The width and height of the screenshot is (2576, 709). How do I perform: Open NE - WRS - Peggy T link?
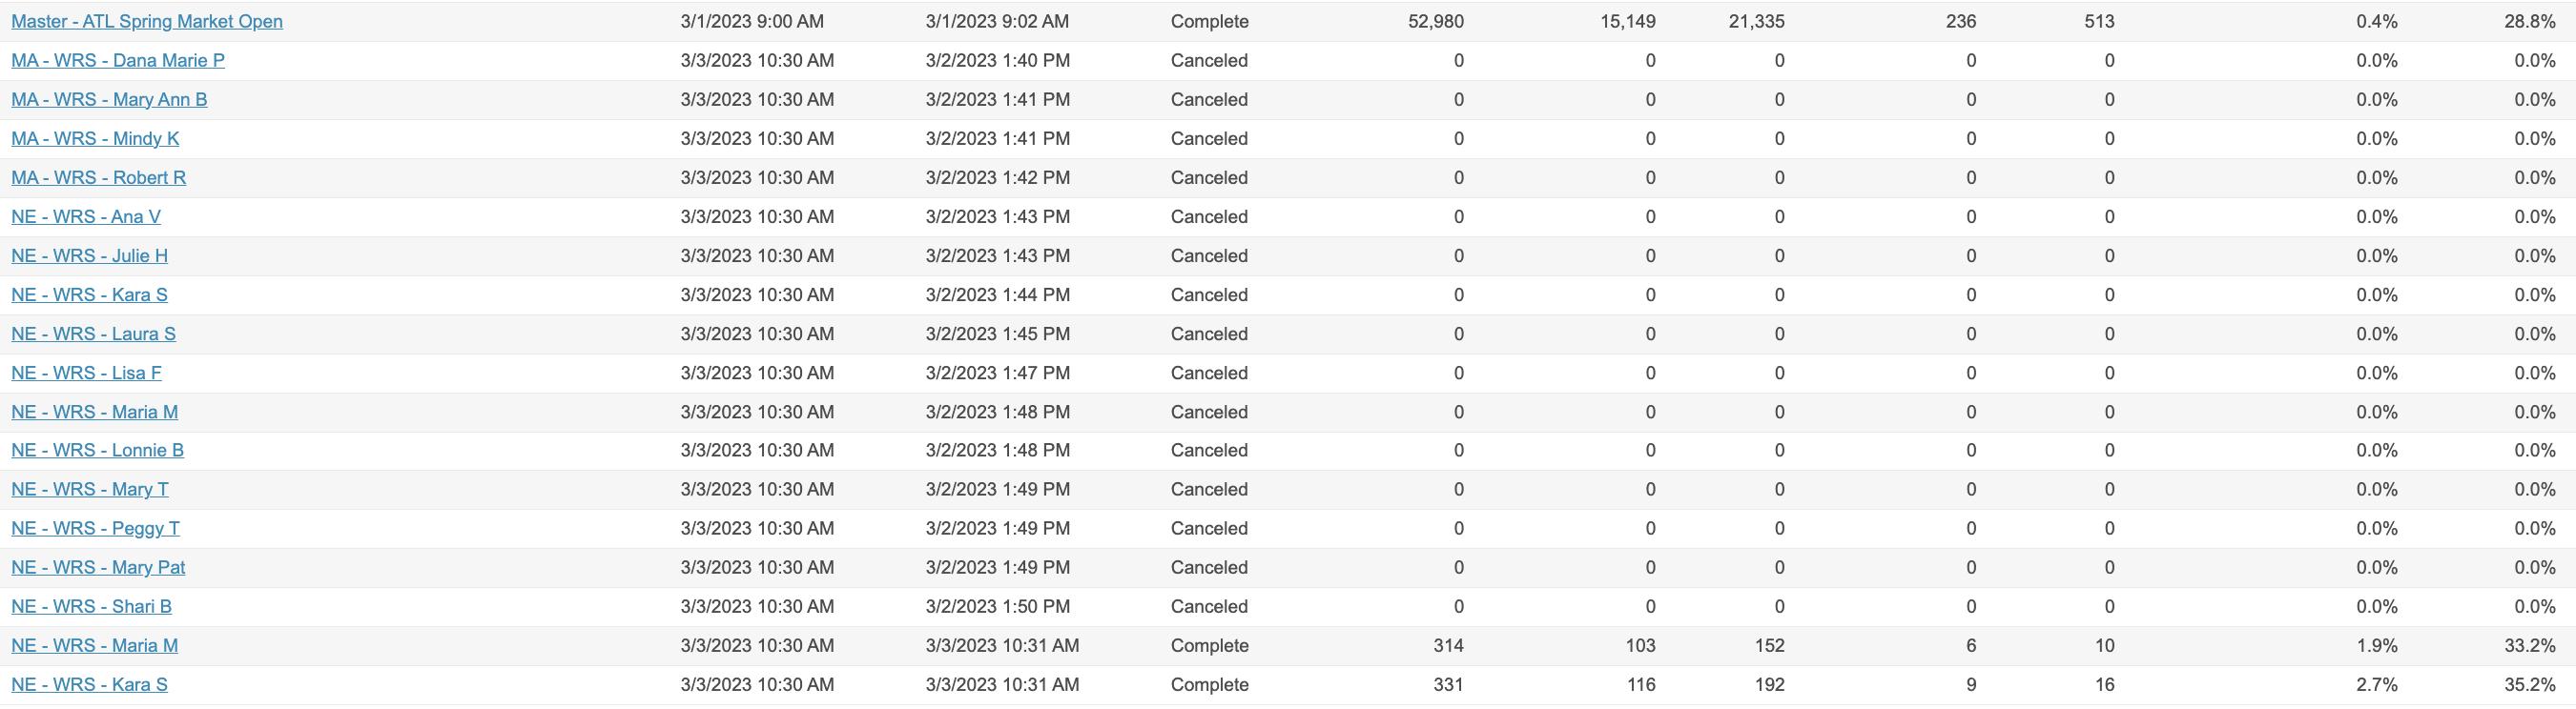tap(95, 527)
